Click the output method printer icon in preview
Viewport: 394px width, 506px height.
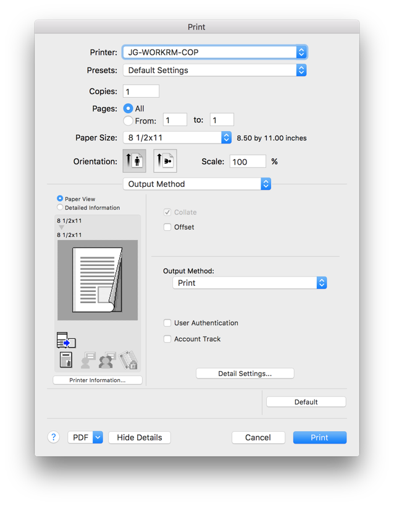(66, 340)
